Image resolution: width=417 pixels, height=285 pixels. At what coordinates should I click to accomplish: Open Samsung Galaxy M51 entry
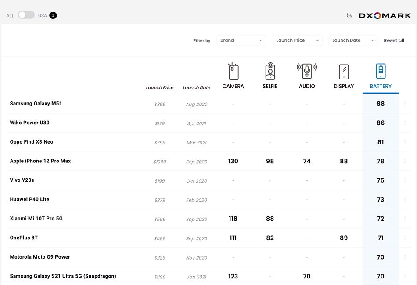36,104
